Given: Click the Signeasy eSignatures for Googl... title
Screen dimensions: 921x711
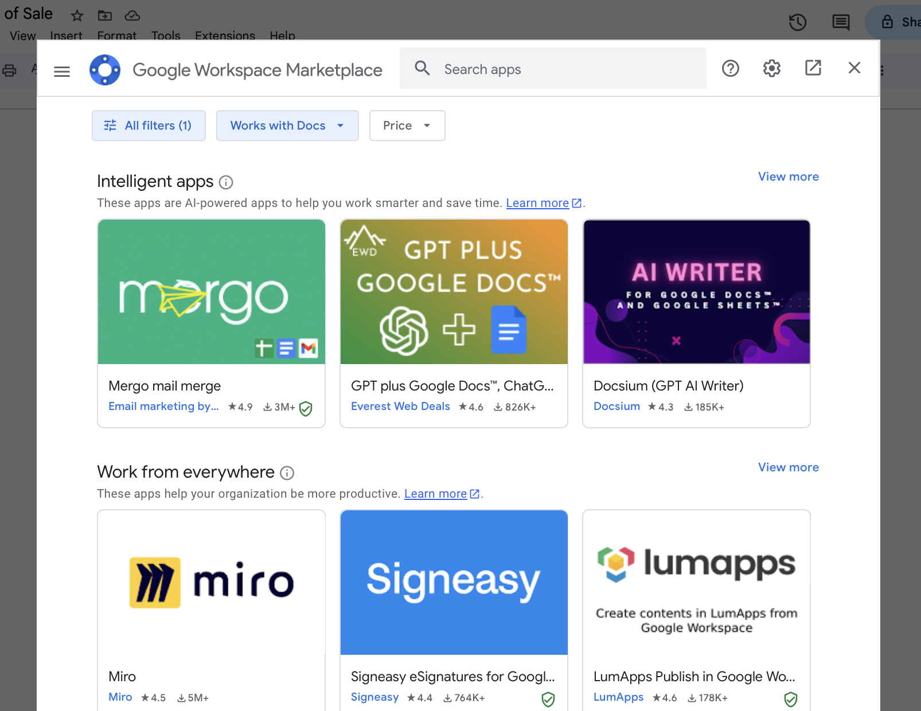Looking at the screenshot, I should click(x=453, y=677).
